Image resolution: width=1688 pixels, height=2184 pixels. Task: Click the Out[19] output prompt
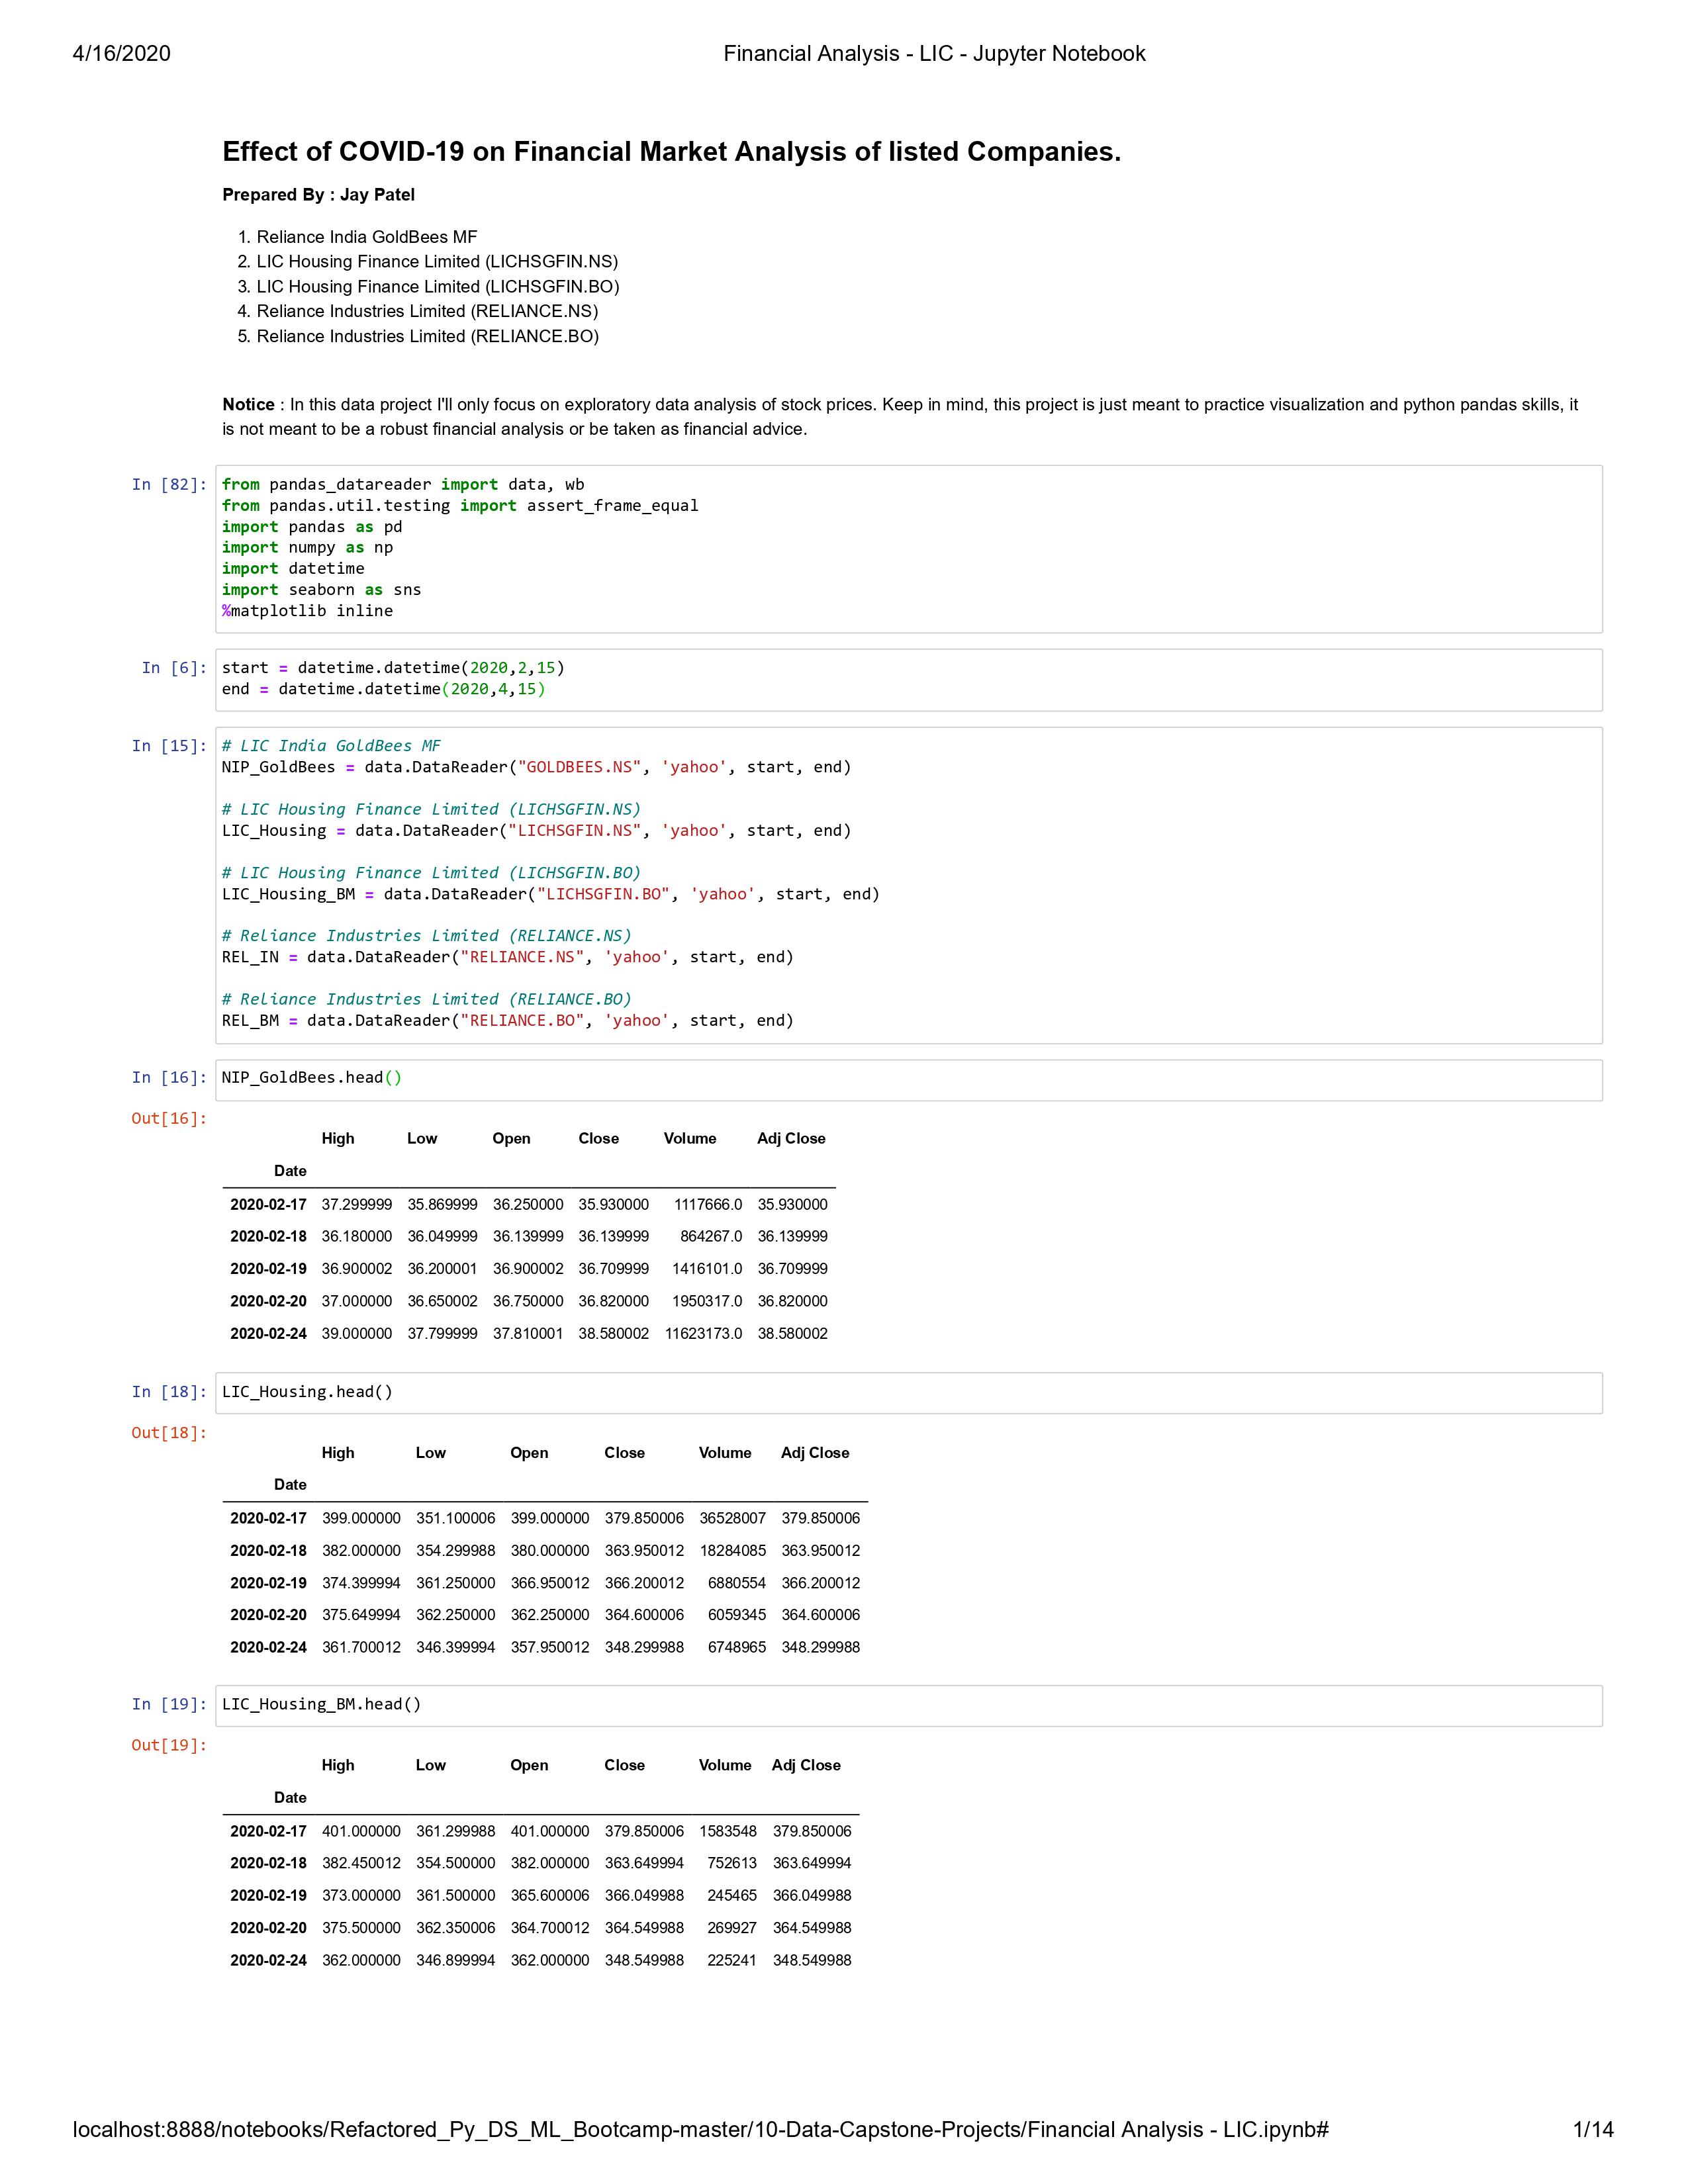[x=169, y=1746]
